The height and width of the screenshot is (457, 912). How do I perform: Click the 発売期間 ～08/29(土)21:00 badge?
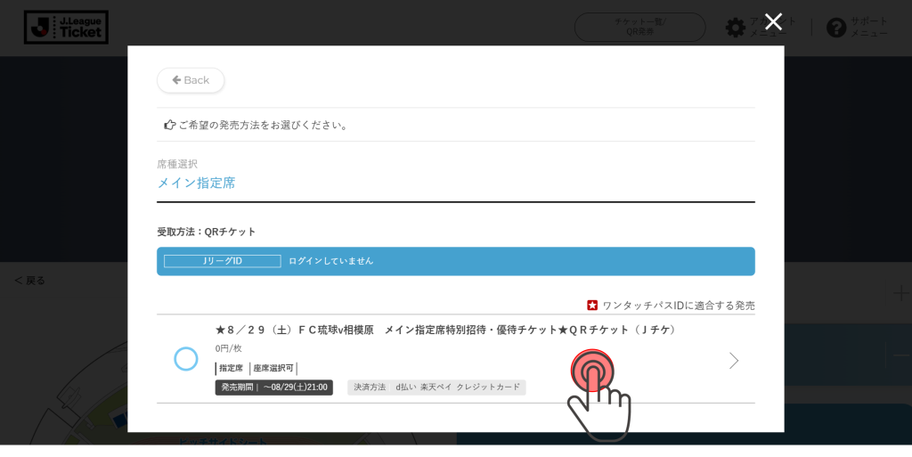click(274, 388)
